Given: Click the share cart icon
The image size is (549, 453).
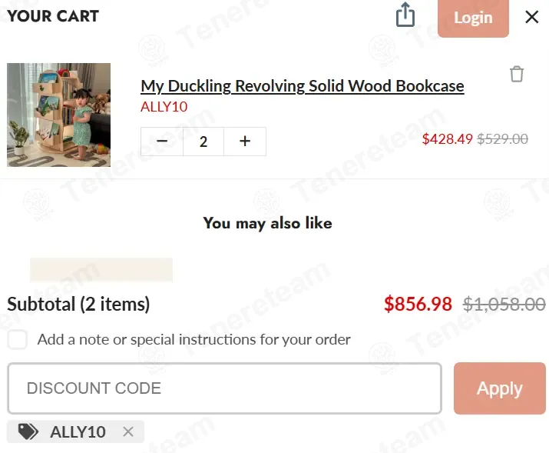Looking at the screenshot, I should coord(405,15).
